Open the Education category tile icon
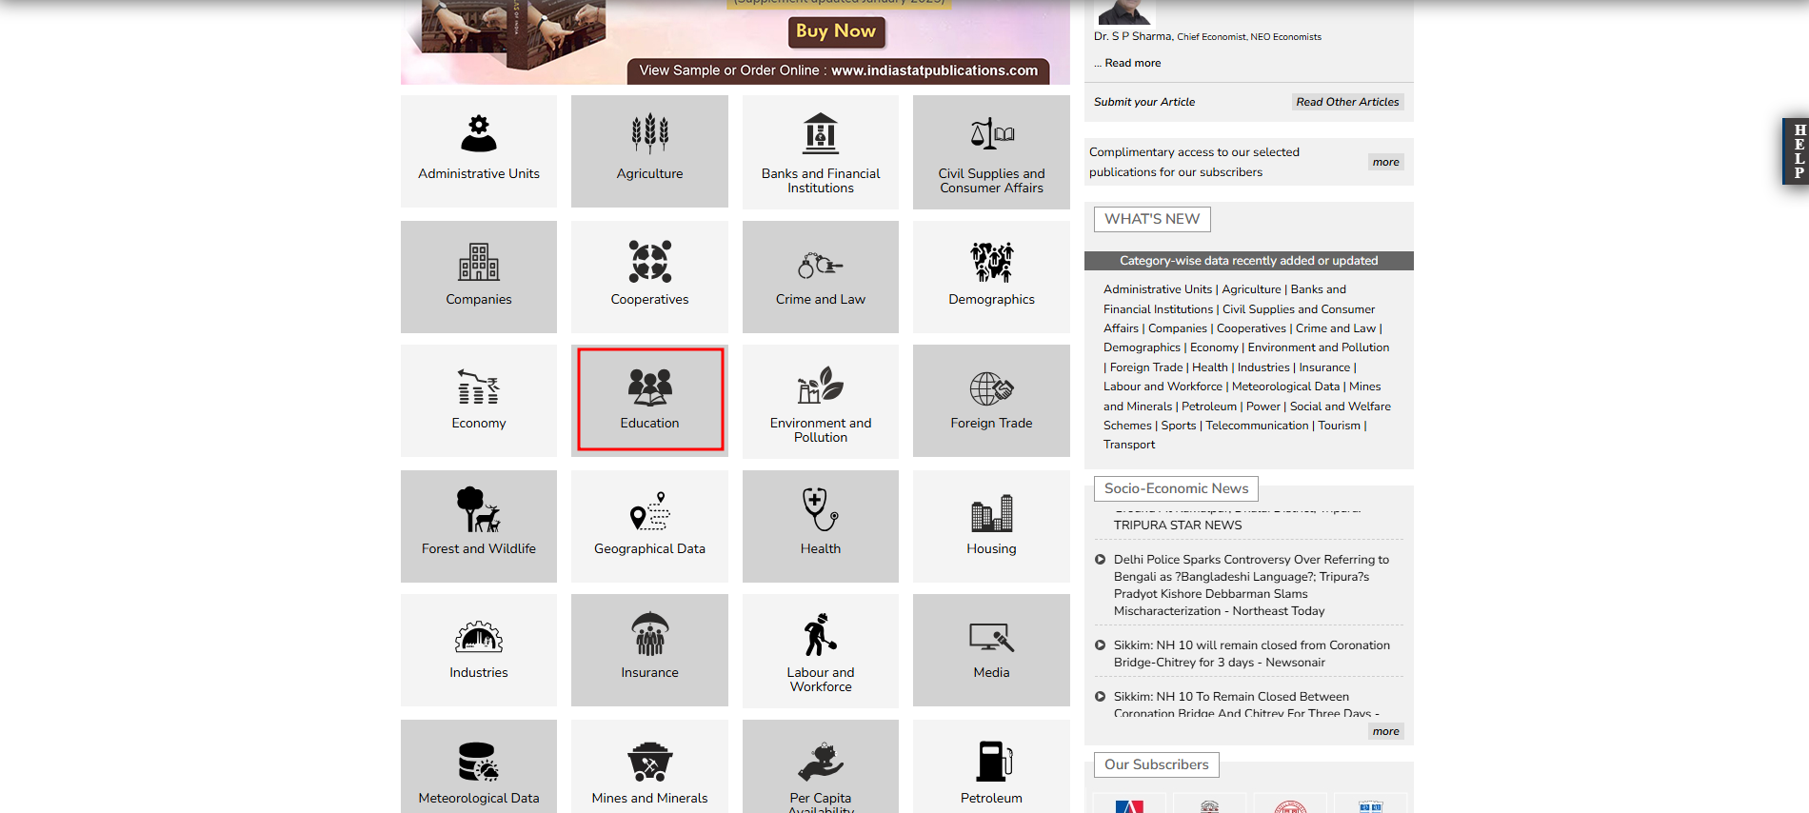 pyautogui.click(x=649, y=387)
